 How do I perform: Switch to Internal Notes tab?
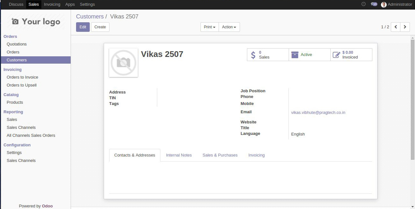pos(179,155)
